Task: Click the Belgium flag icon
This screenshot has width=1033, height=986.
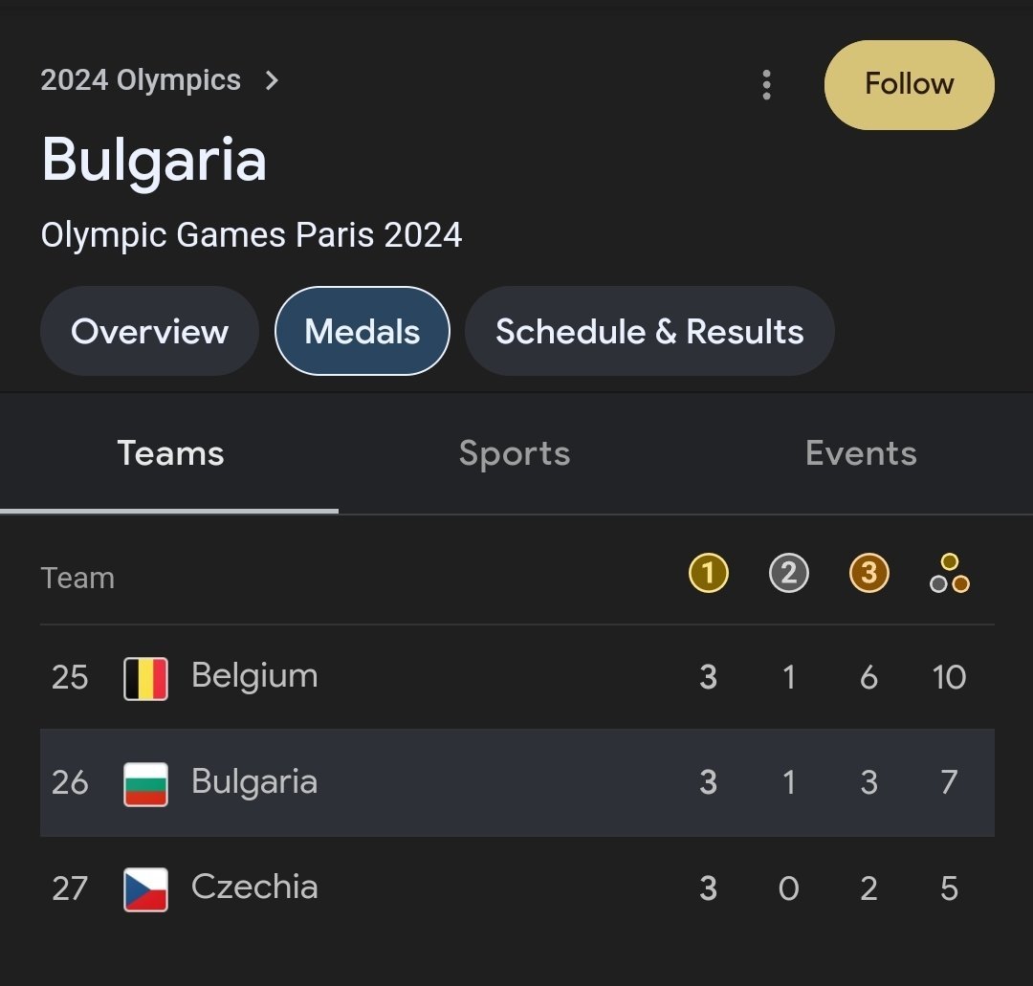Action: click(x=146, y=678)
